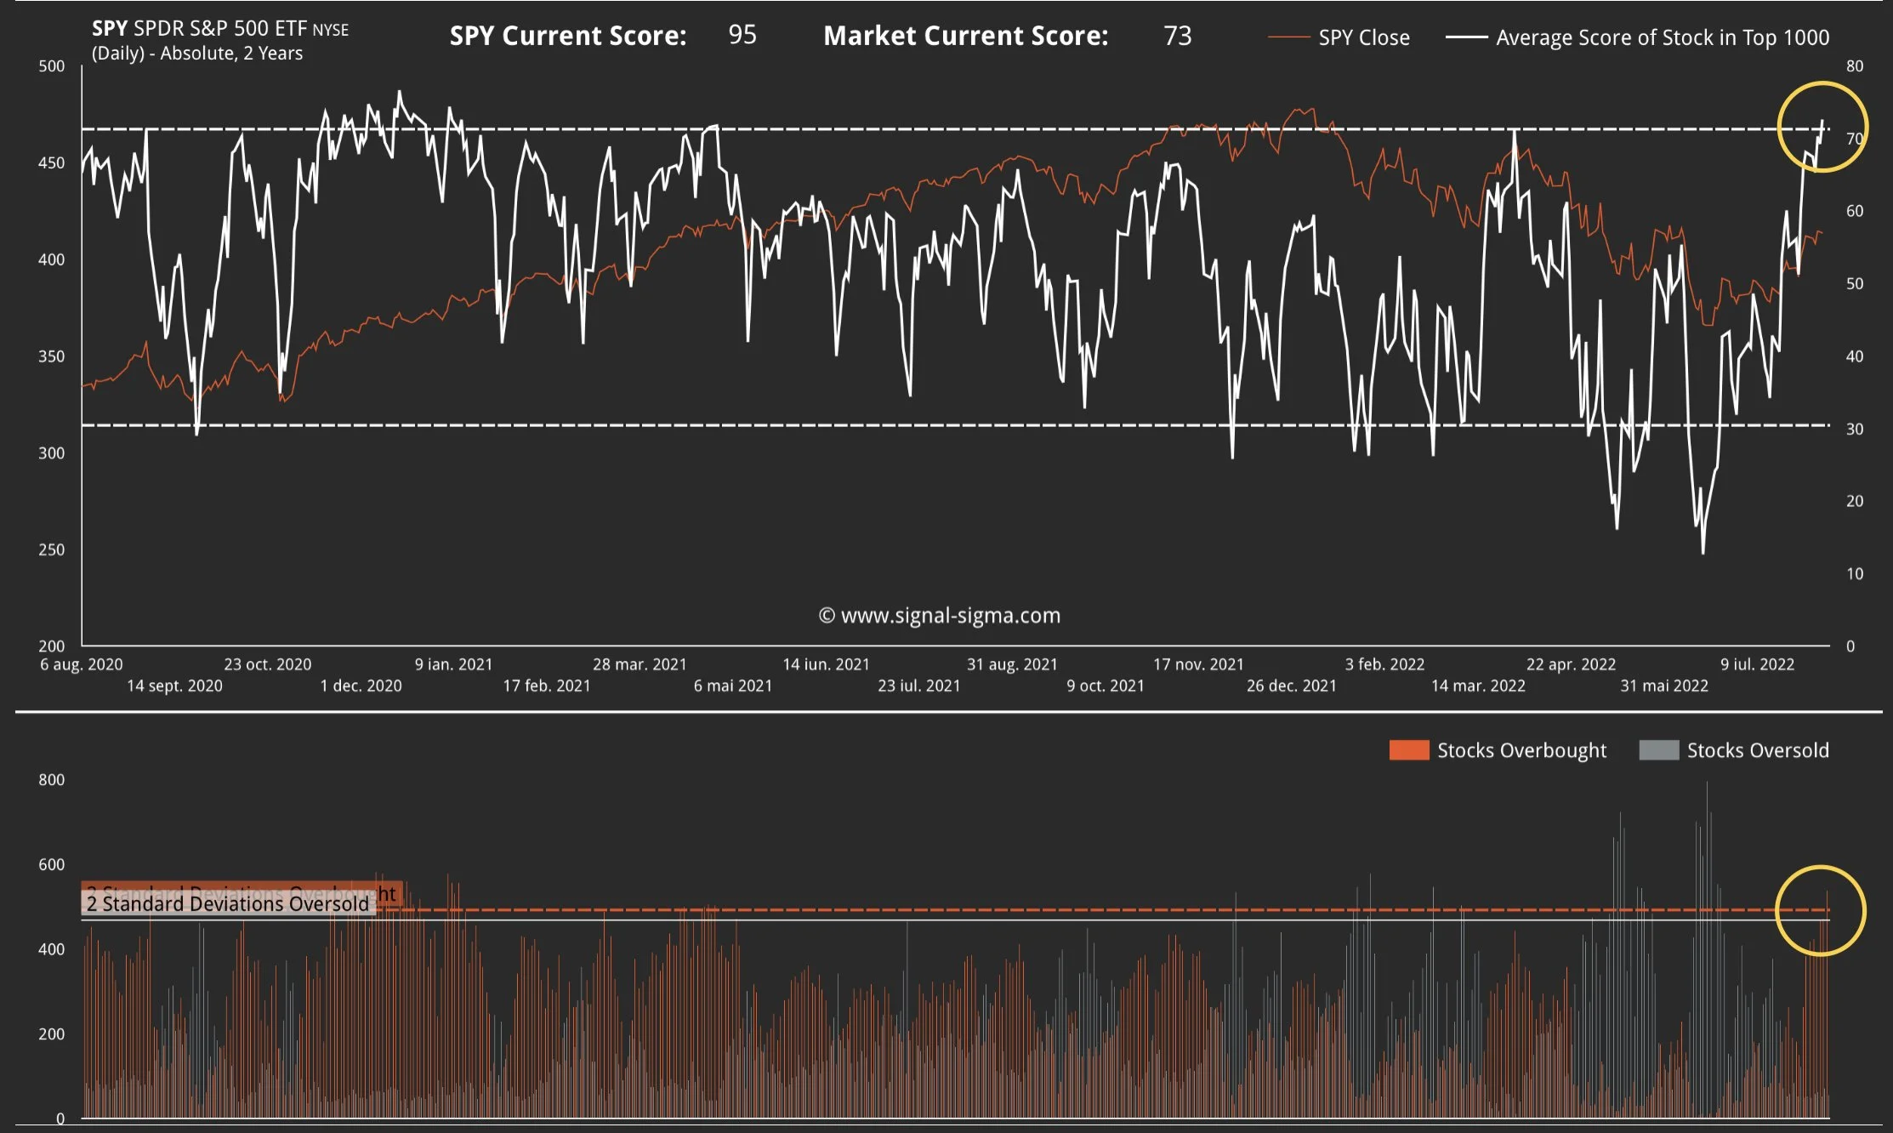Screen dimensions: 1893x1133
Task: Click the Market Current Score value 73
Action: pyautogui.click(x=1177, y=36)
